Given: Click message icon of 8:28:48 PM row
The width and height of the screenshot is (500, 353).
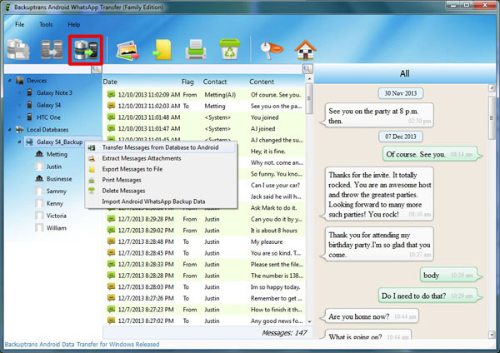Looking at the screenshot, I should (111, 241).
